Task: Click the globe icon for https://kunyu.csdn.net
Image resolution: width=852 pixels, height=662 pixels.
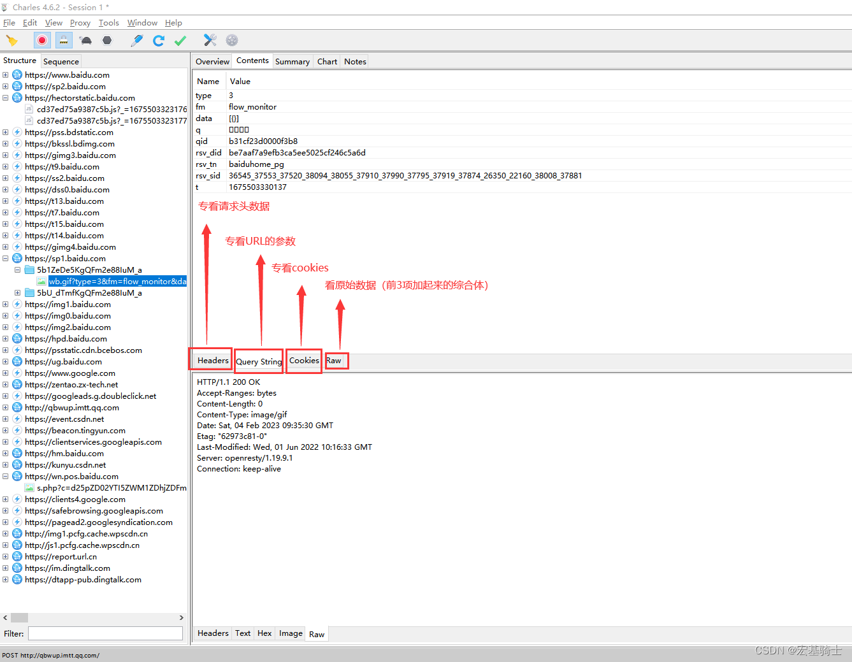Action: point(17,465)
